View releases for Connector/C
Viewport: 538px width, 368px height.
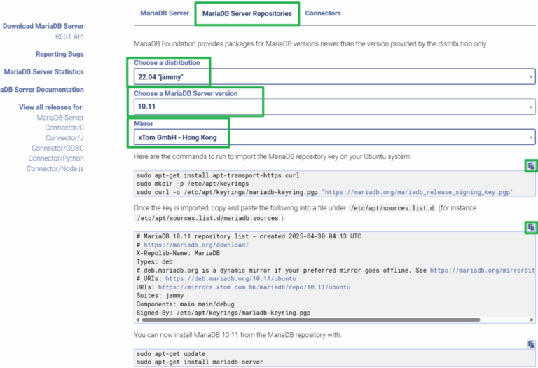64,128
